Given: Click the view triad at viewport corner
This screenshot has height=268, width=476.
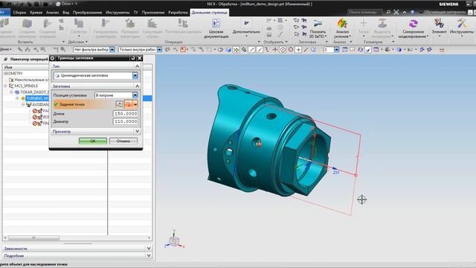Looking at the screenshot, I should click(174, 240).
